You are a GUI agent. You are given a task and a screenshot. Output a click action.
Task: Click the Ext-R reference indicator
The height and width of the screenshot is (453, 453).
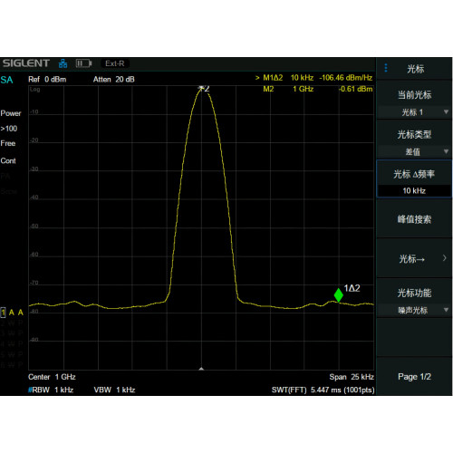(115, 63)
